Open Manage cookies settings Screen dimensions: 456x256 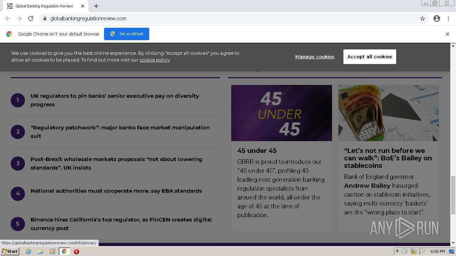[315, 57]
